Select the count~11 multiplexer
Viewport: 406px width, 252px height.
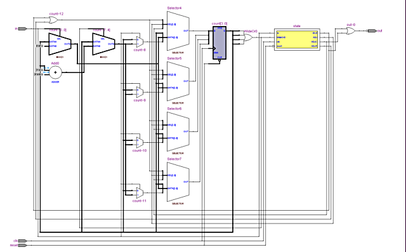140,192
